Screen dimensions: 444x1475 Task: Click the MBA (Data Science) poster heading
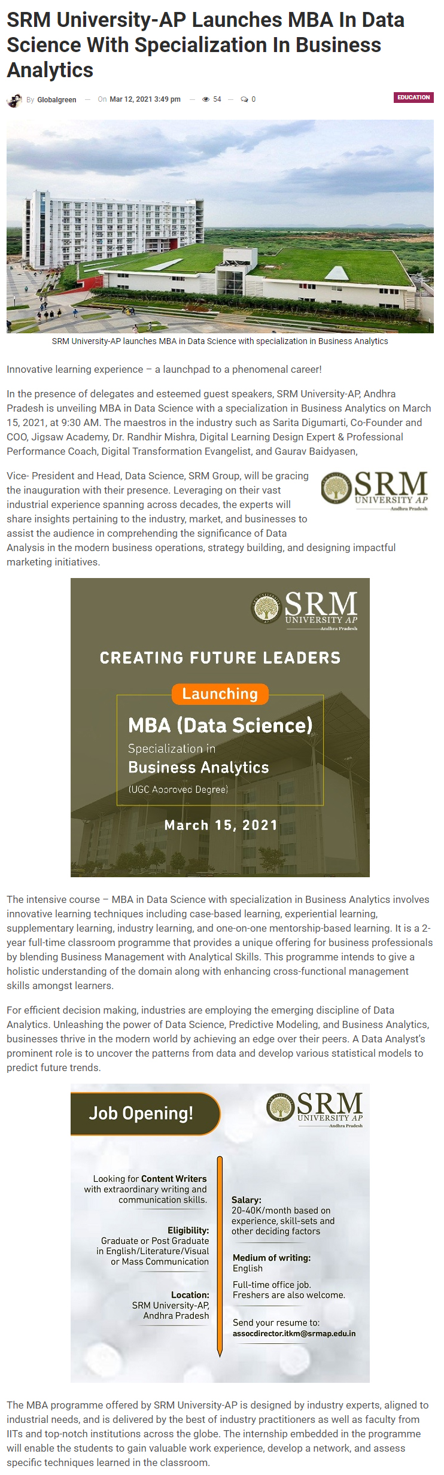[x=220, y=725]
